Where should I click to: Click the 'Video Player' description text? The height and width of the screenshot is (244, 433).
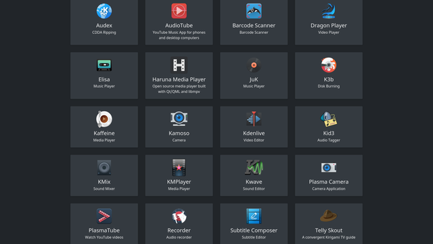pyautogui.click(x=329, y=33)
